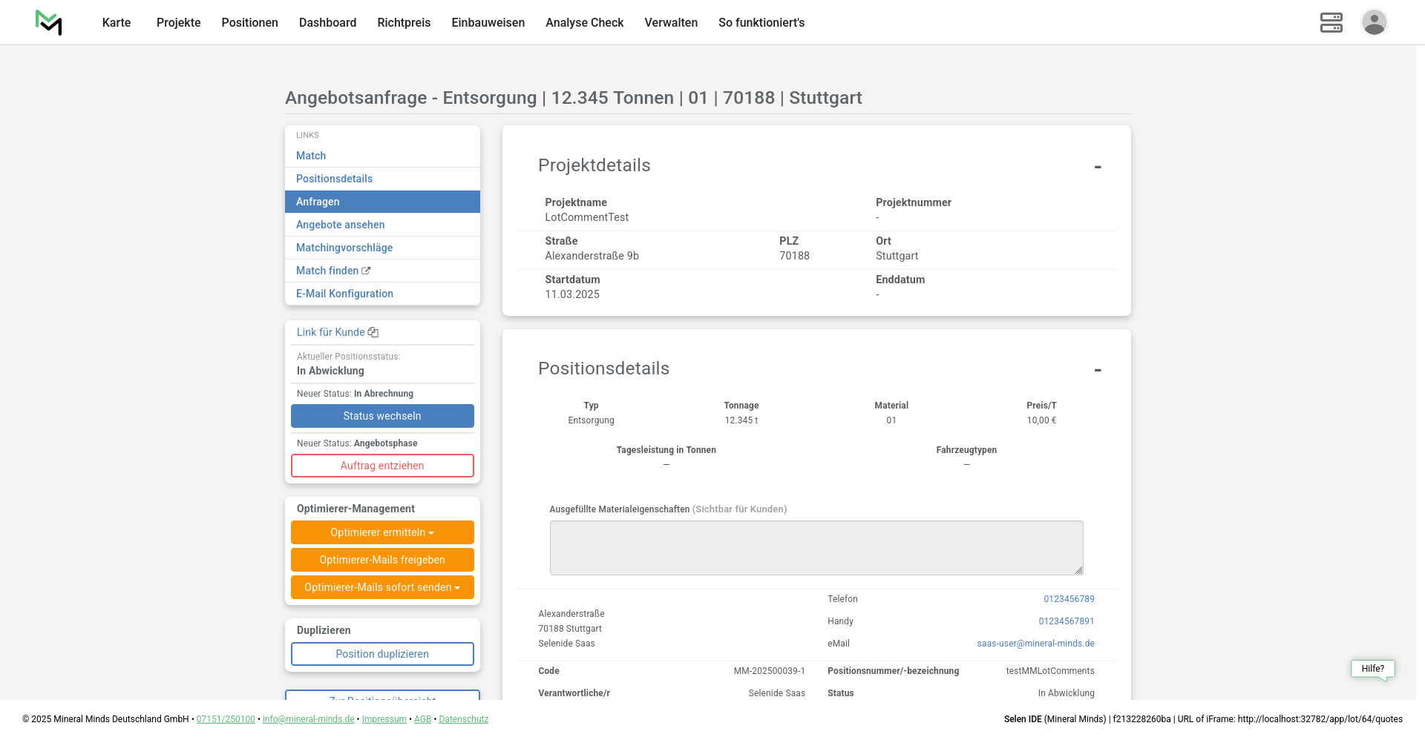Image resolution: width=1425 pixels, height=737 pixels.
Task: Click Optimierer-Mails freigeben button
Action: (382, 560)
